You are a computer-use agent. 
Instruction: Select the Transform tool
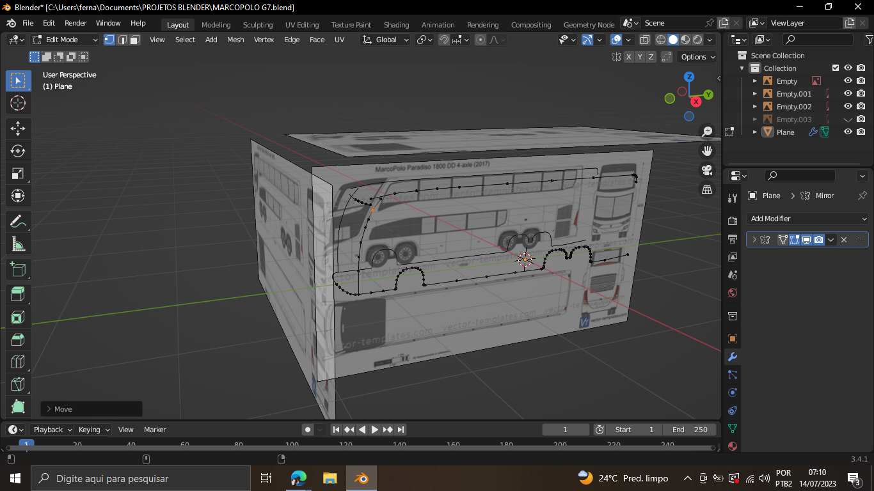click(x=18, y=196)
